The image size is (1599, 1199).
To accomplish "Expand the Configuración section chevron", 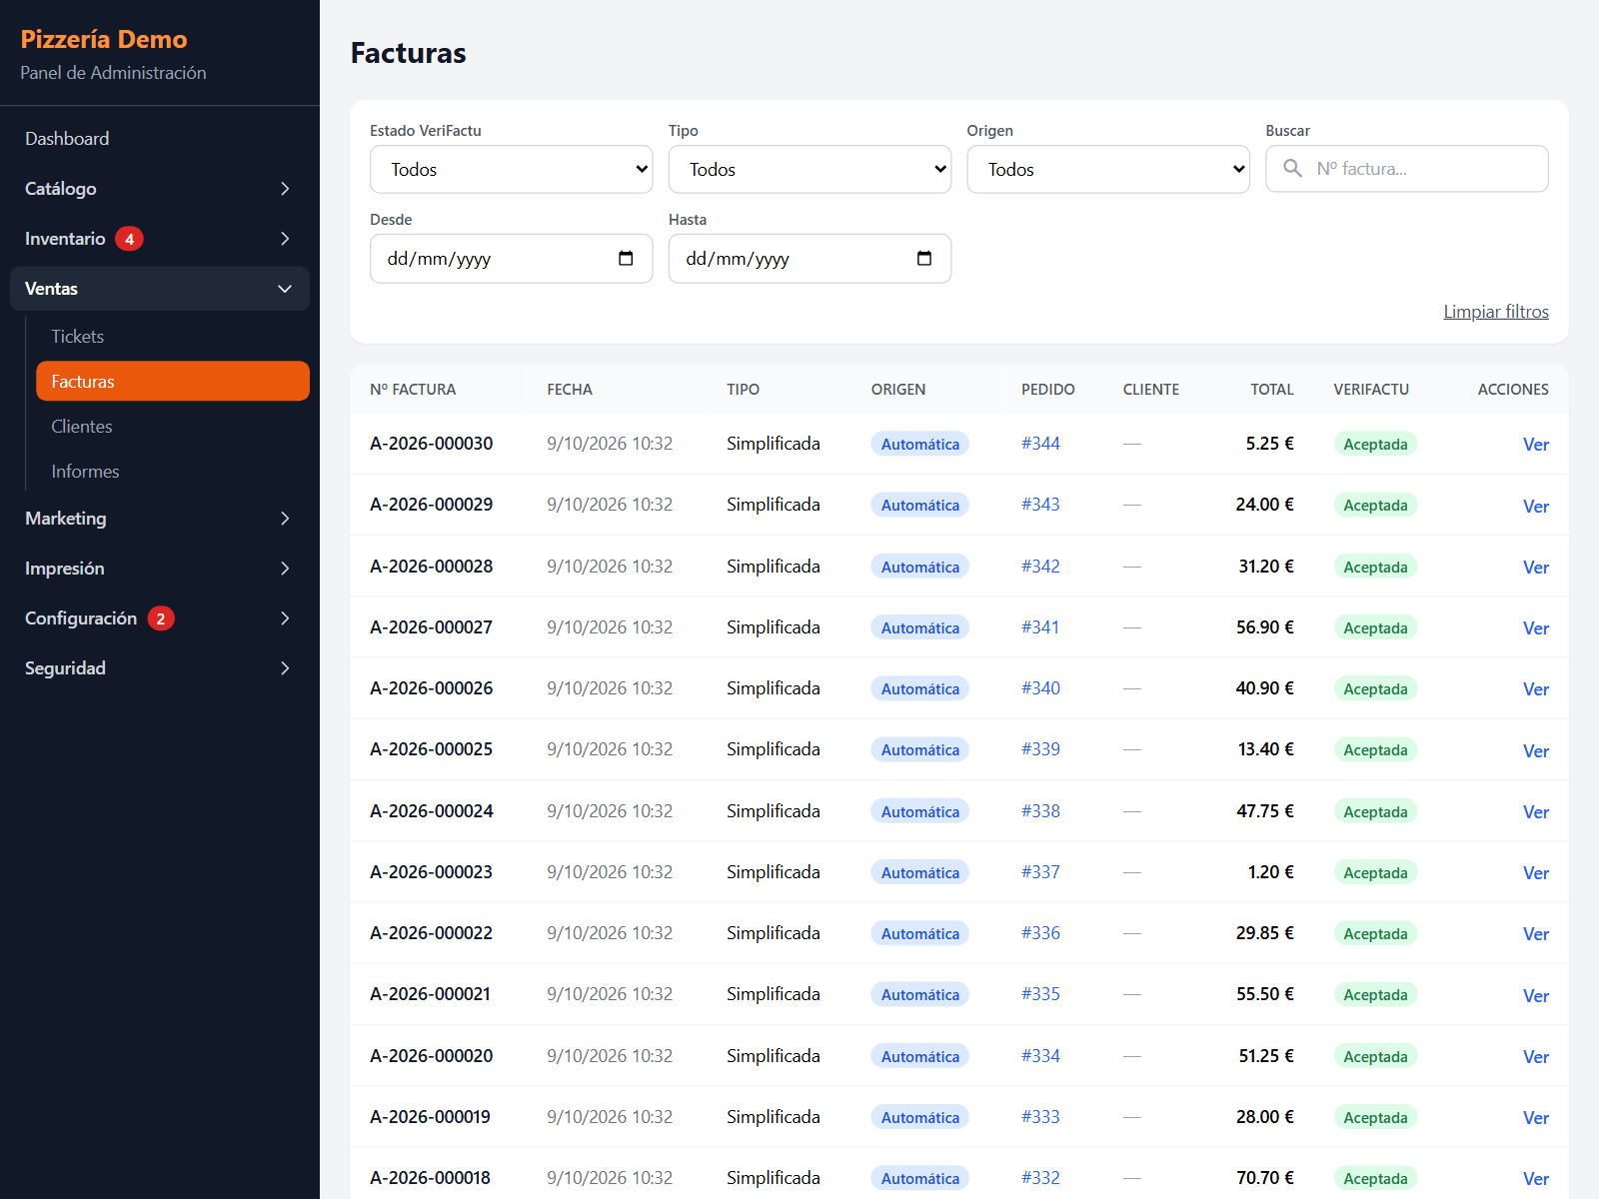I will 285,618.
